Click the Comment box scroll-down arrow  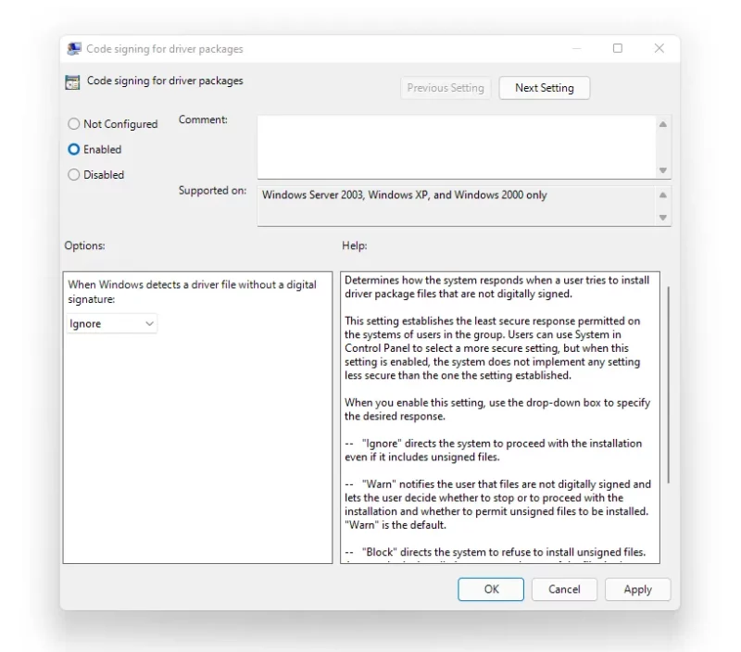(663, 170)
